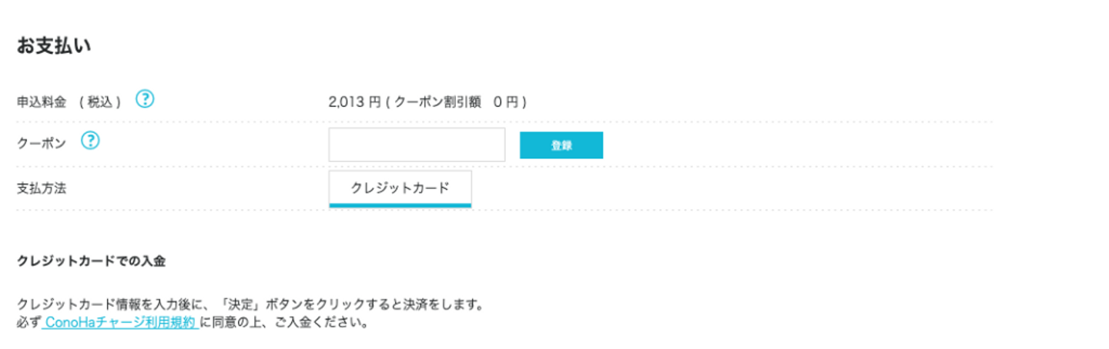Focus the coupon code input field
1109x349 pixels.
coord(417,145)
